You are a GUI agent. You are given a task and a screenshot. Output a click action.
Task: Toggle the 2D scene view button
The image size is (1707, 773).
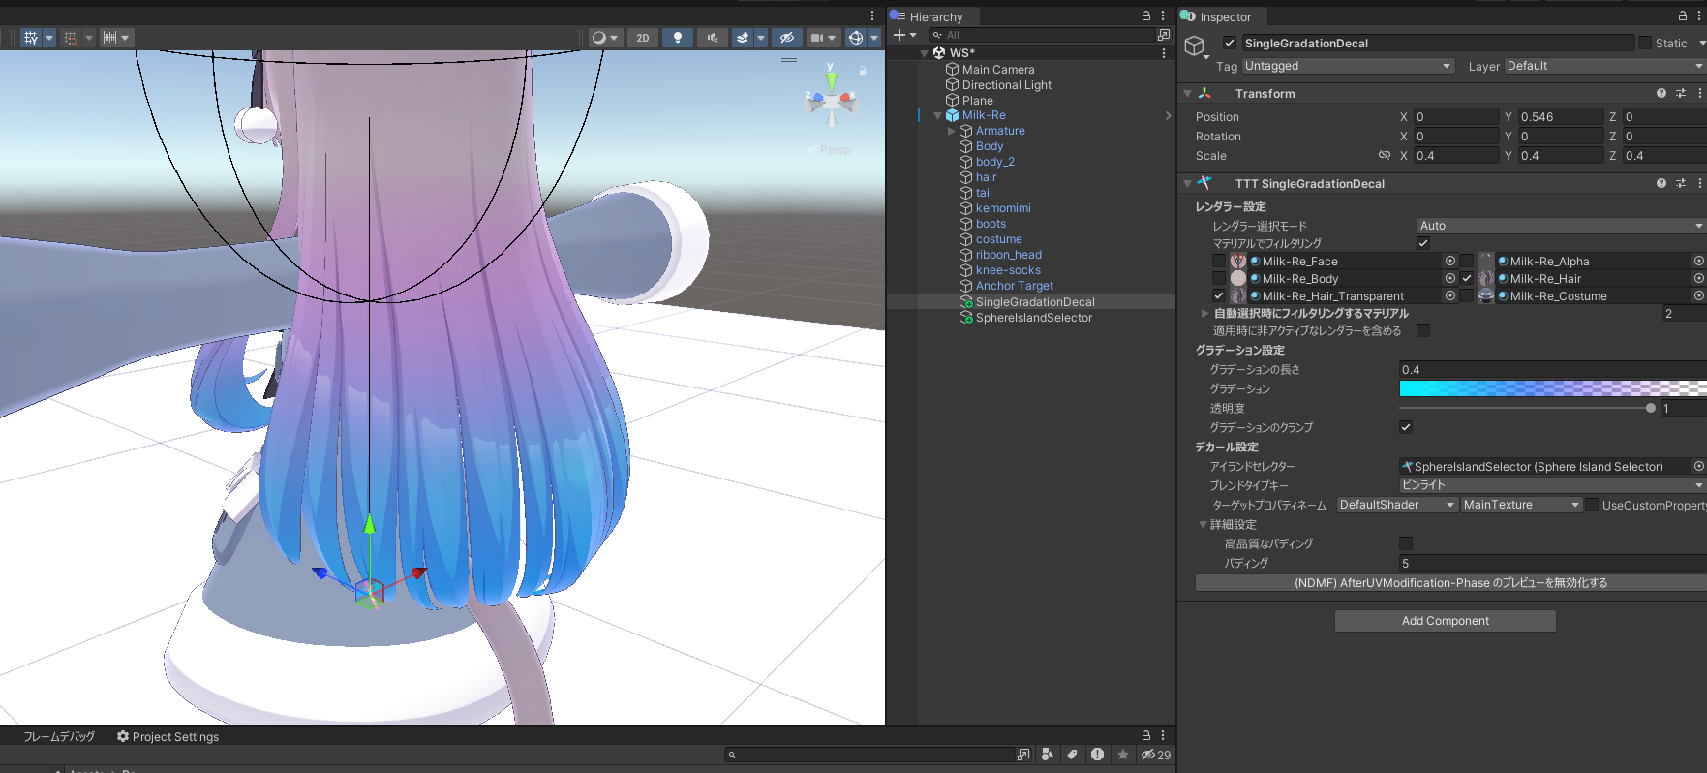pyautogui.click(x=642, y=38)
